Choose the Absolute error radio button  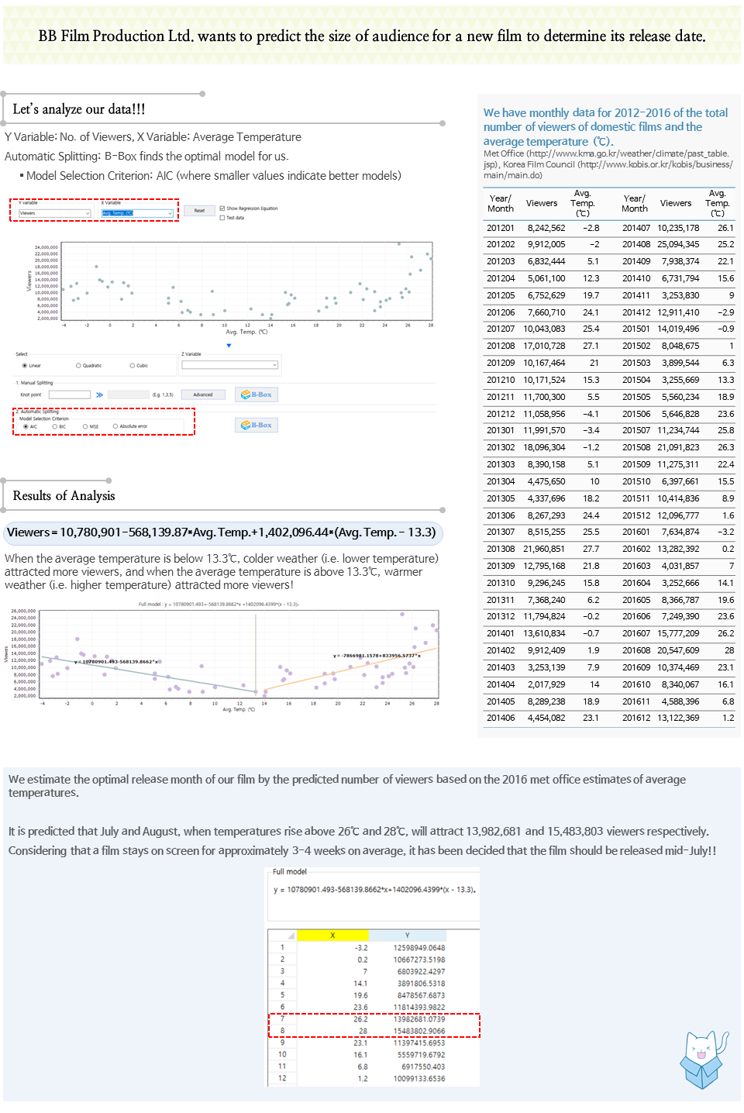point(115,426)
